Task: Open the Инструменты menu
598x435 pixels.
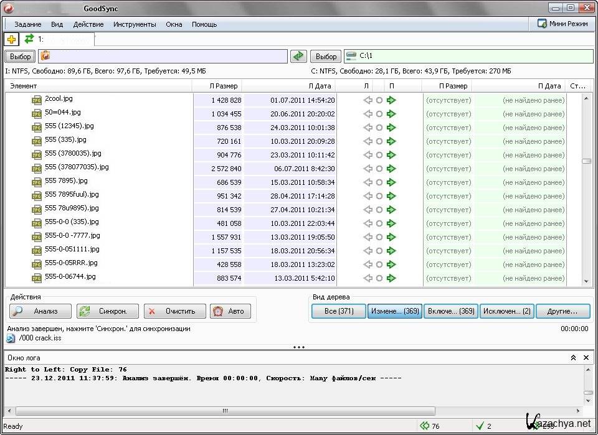Action: [135, 24]
